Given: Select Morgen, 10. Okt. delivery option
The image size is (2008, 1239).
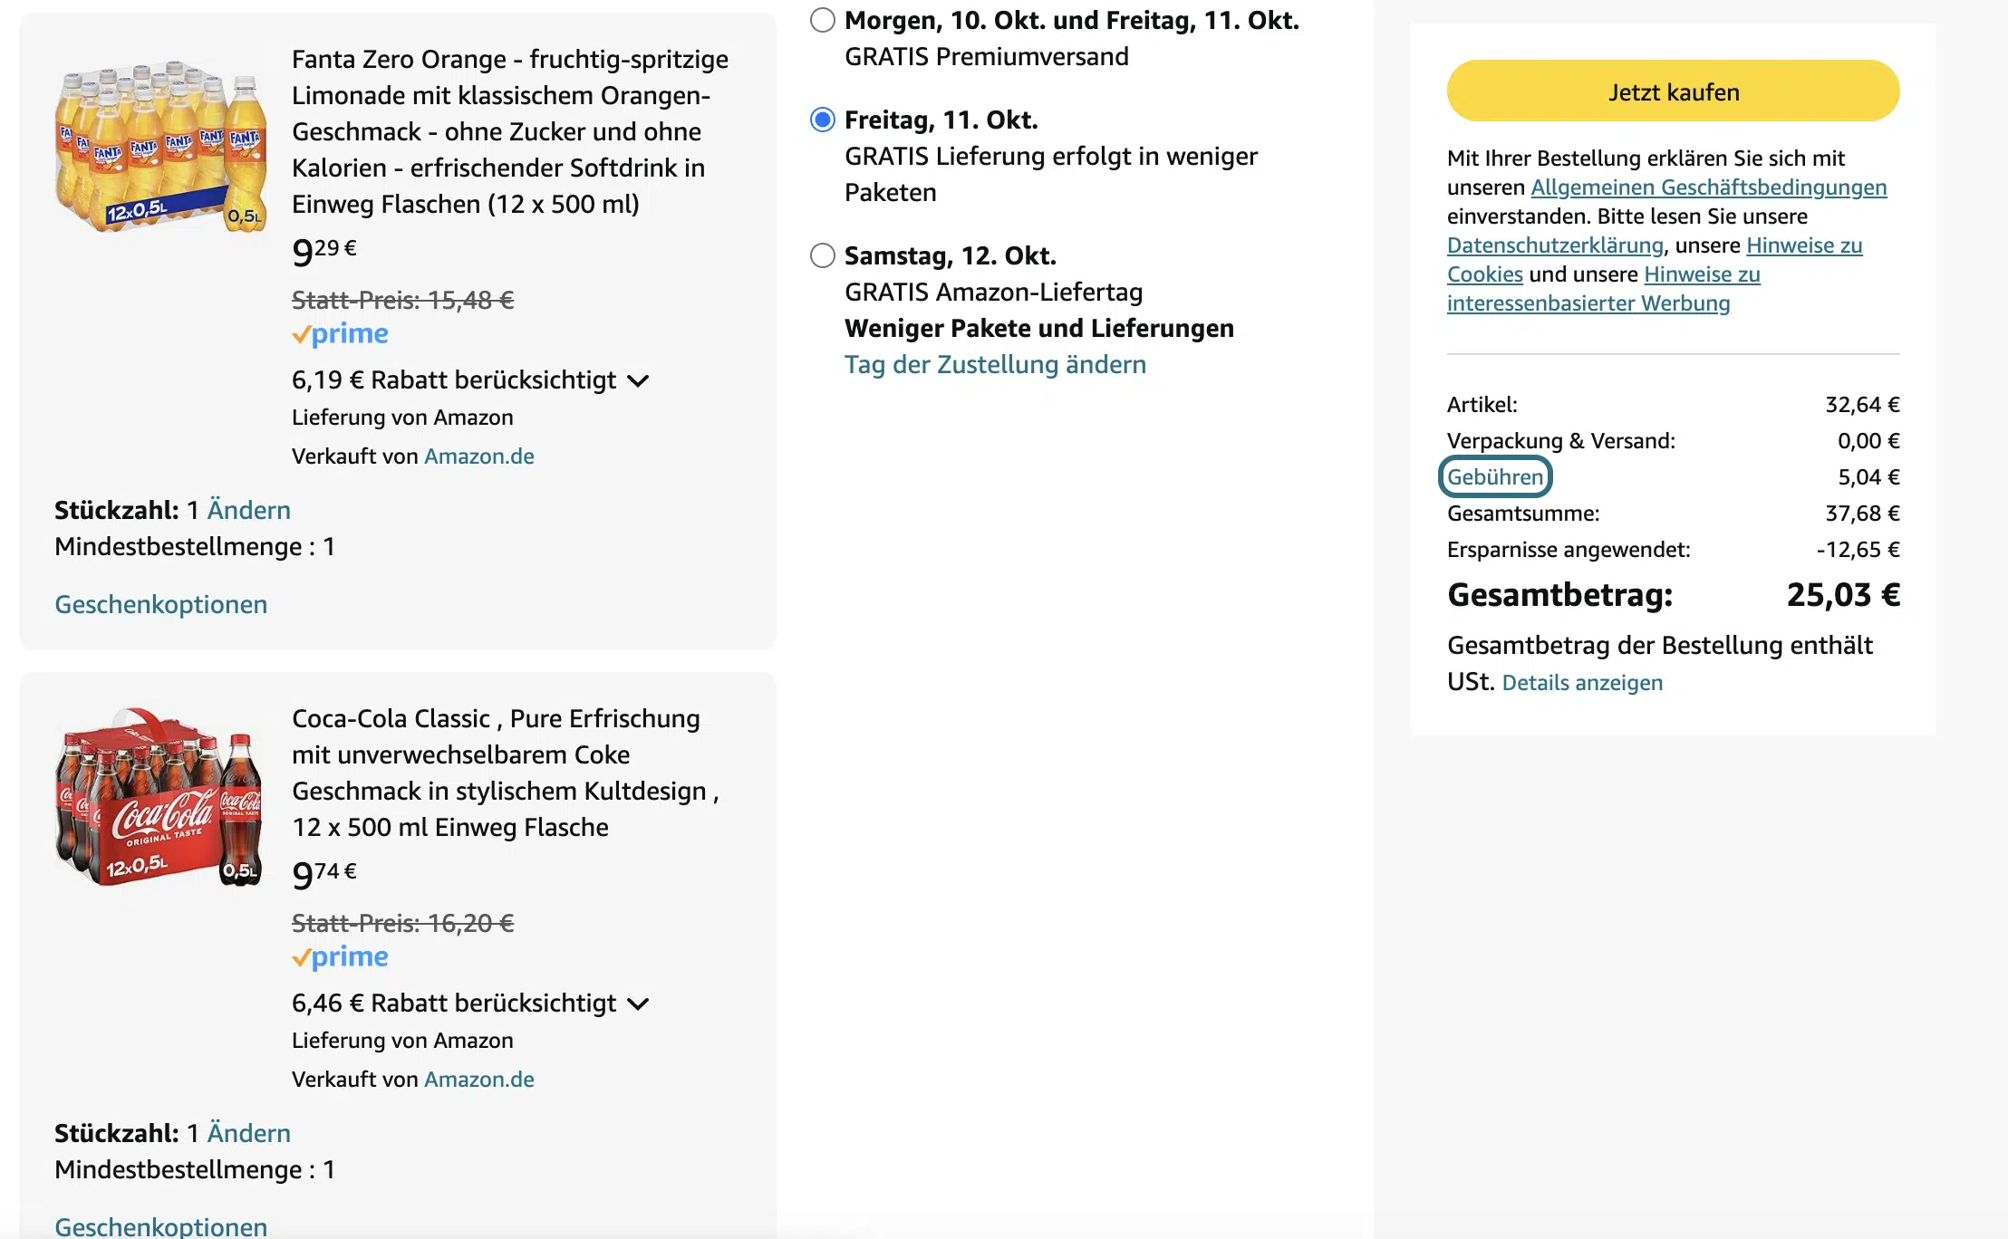Looking at the screenshot, I should point(823,20).
